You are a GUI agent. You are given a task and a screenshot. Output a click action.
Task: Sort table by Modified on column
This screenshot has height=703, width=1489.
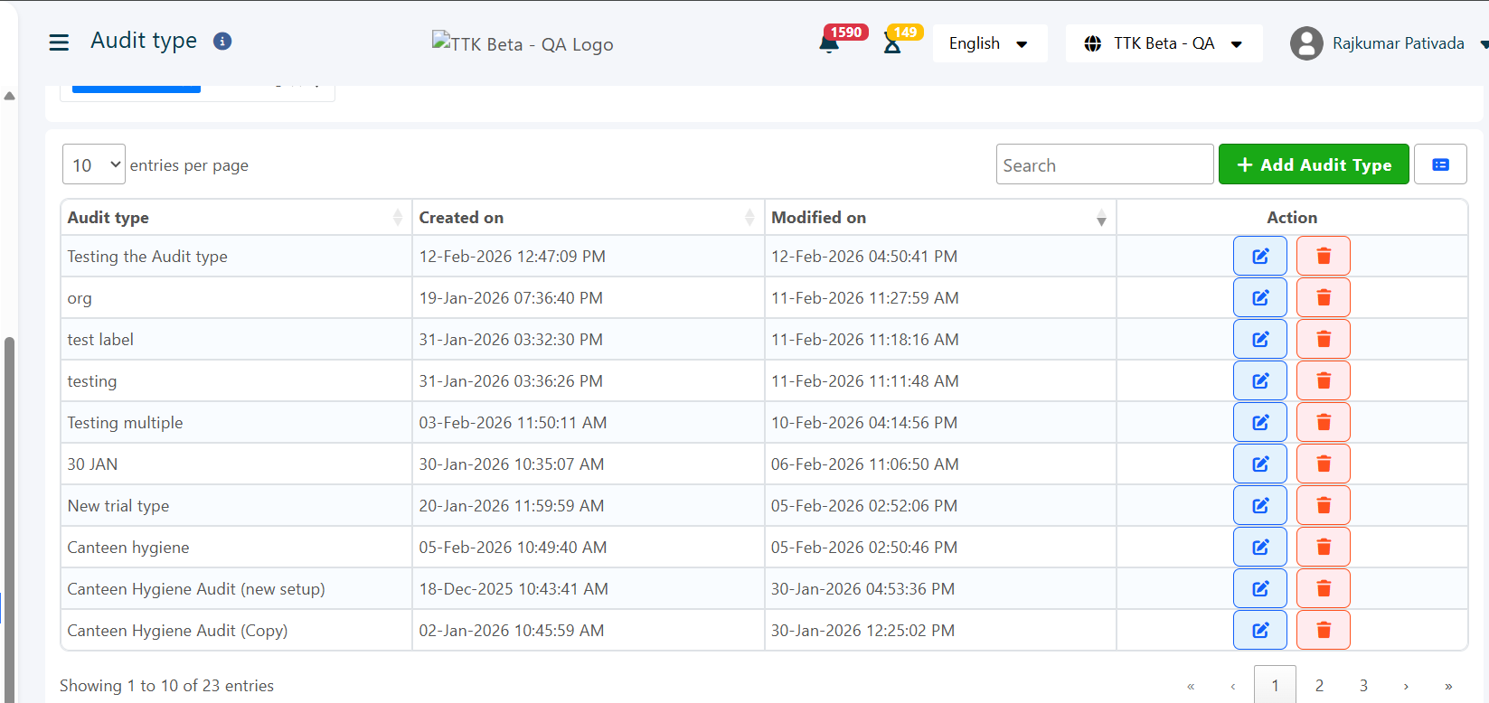click(x=939, y=218)
